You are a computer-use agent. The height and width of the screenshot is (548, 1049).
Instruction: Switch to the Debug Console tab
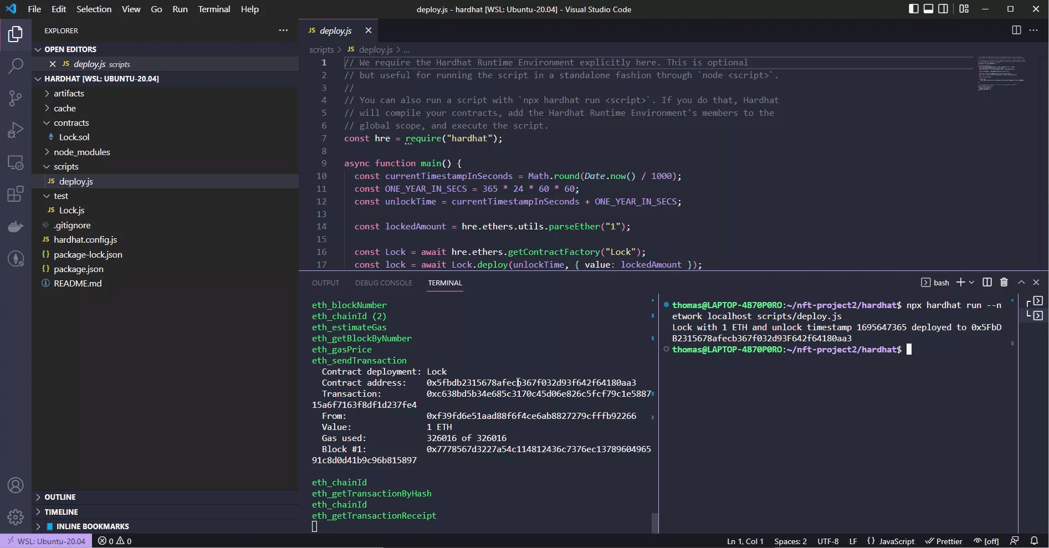tap(383, 283)
